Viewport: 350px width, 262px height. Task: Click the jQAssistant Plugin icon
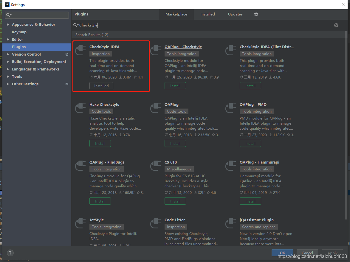231,223
